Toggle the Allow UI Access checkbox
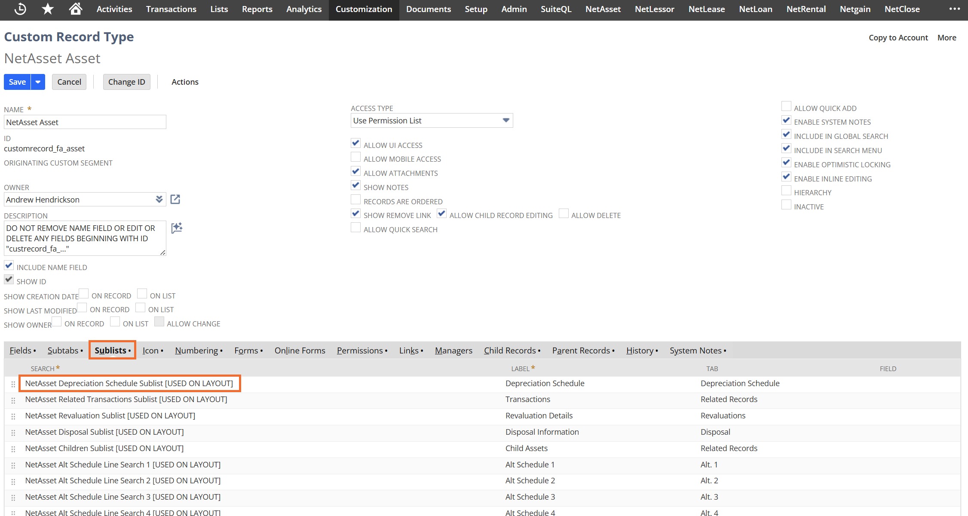Screen dimensions: 968x516 tap(356, 143)
